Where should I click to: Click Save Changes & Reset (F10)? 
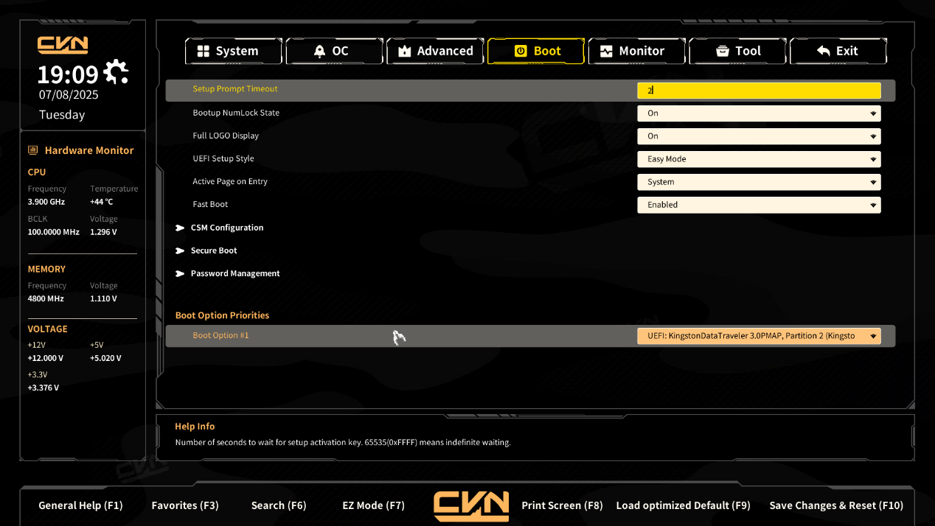click(836, 505)
